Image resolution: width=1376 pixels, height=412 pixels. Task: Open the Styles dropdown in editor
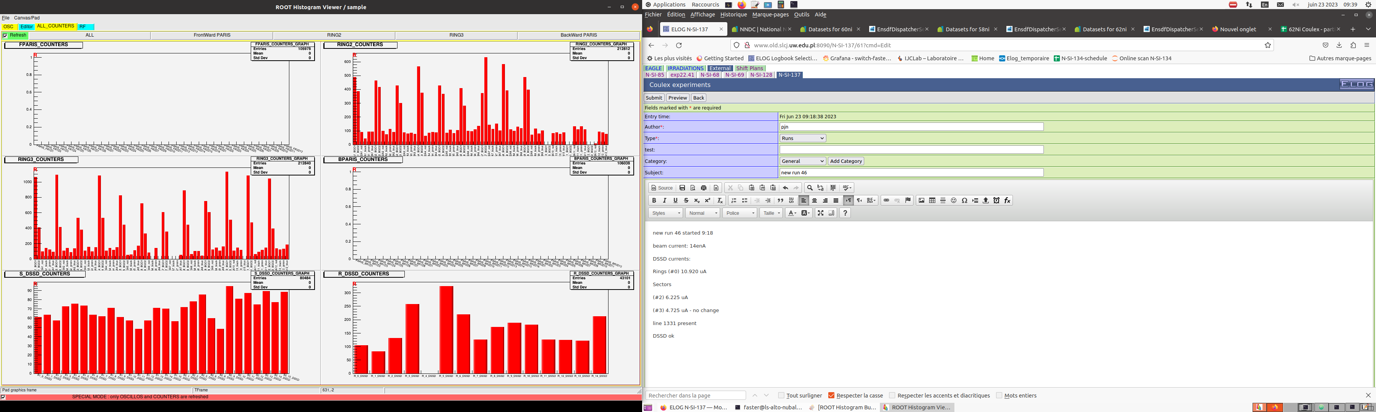pos(665,213)
